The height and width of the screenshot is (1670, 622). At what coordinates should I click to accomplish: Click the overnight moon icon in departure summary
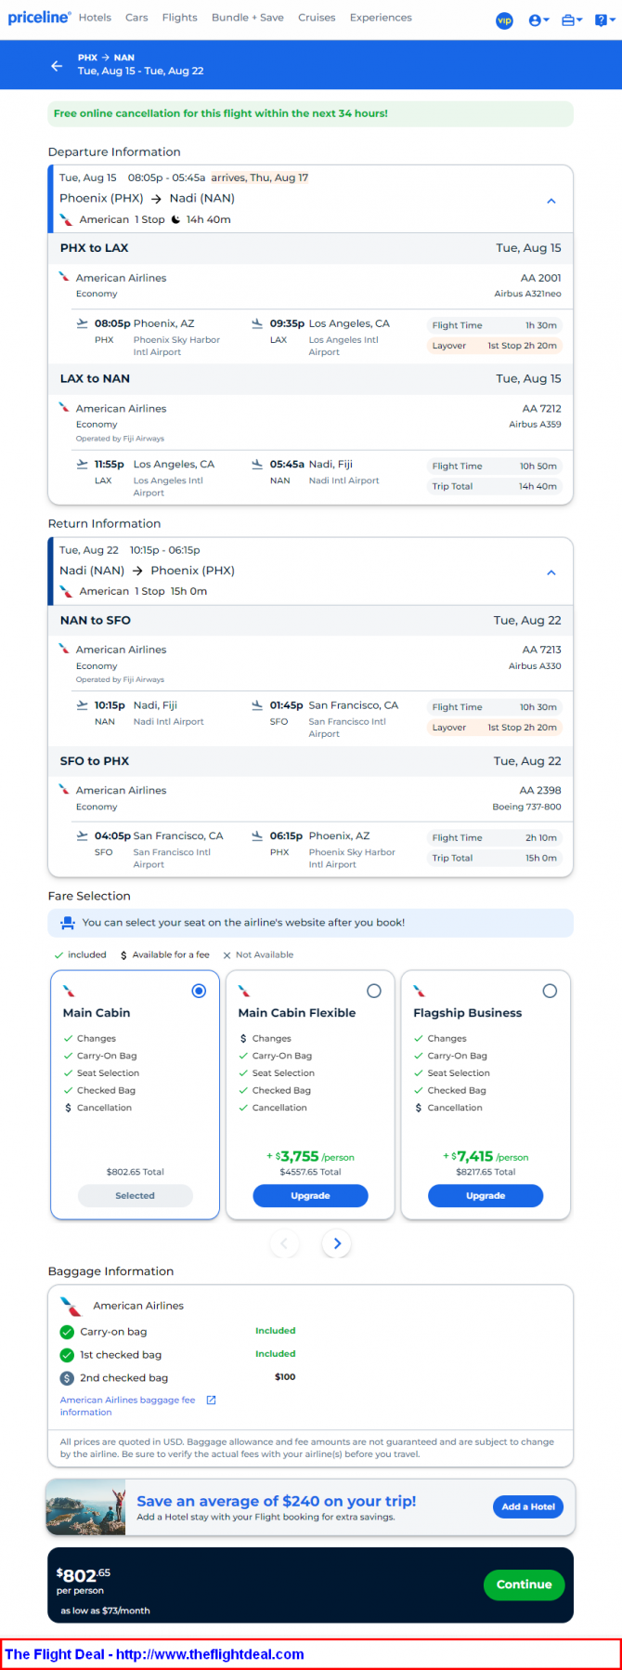175,219
